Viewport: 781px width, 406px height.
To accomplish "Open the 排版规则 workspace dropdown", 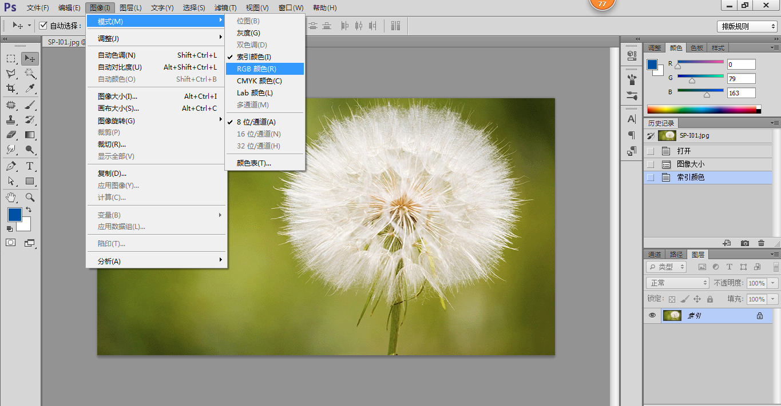I will [x=747, y=26].
